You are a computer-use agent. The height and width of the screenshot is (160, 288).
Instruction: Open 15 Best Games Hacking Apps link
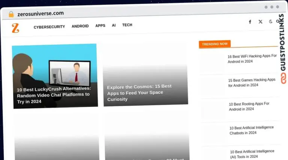pos(252,82)
